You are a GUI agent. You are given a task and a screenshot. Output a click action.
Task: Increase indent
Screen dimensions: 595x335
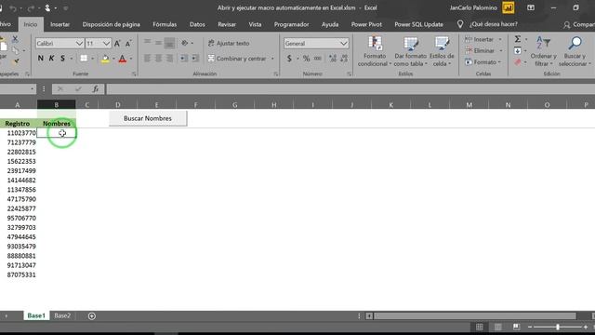tap(195, 58)
